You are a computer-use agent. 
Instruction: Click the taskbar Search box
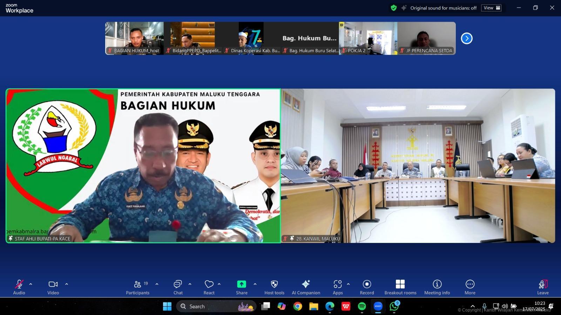216,306
